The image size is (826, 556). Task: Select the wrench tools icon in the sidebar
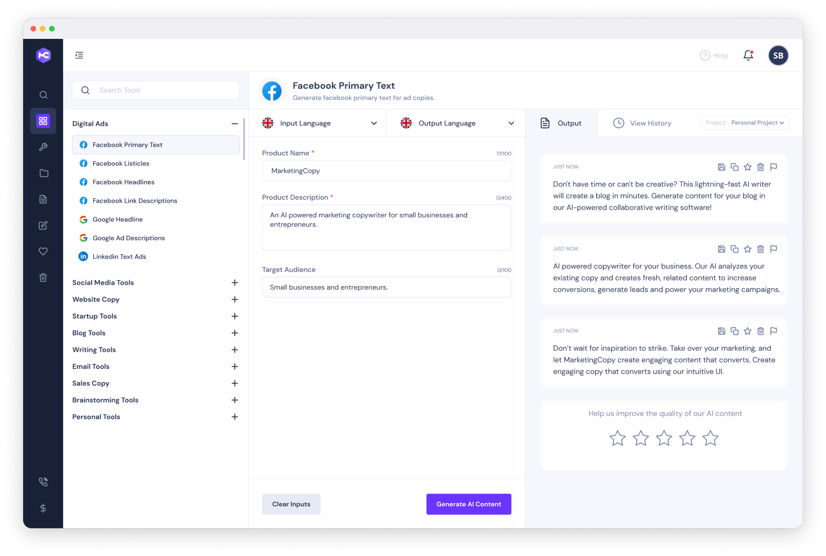point(43,147)
